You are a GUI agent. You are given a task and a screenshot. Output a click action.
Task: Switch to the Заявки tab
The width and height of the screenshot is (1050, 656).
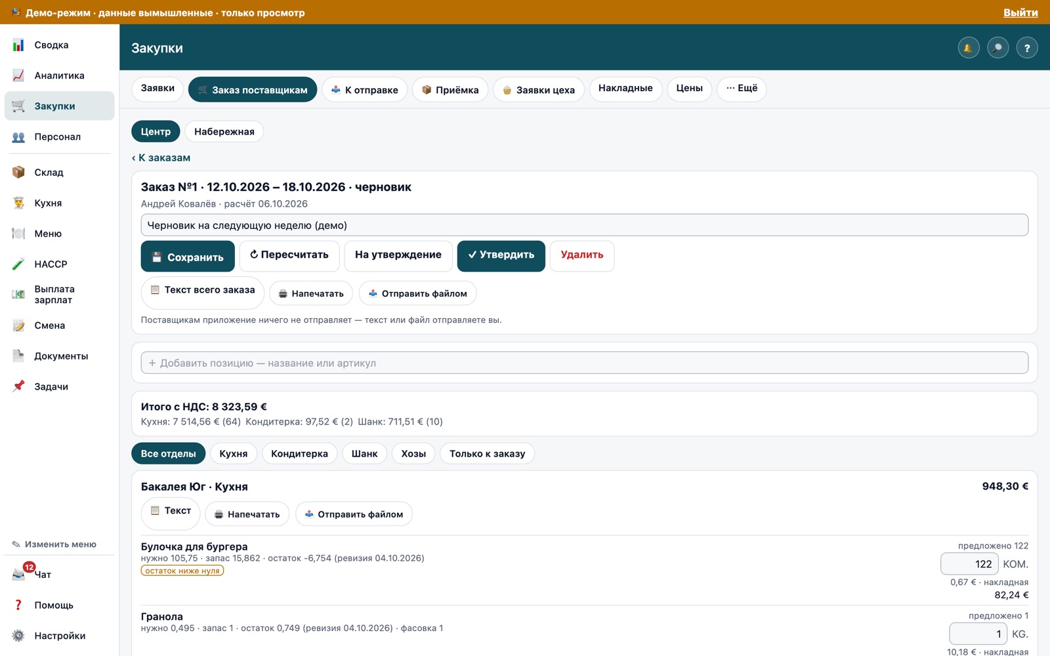click(157, 89)
